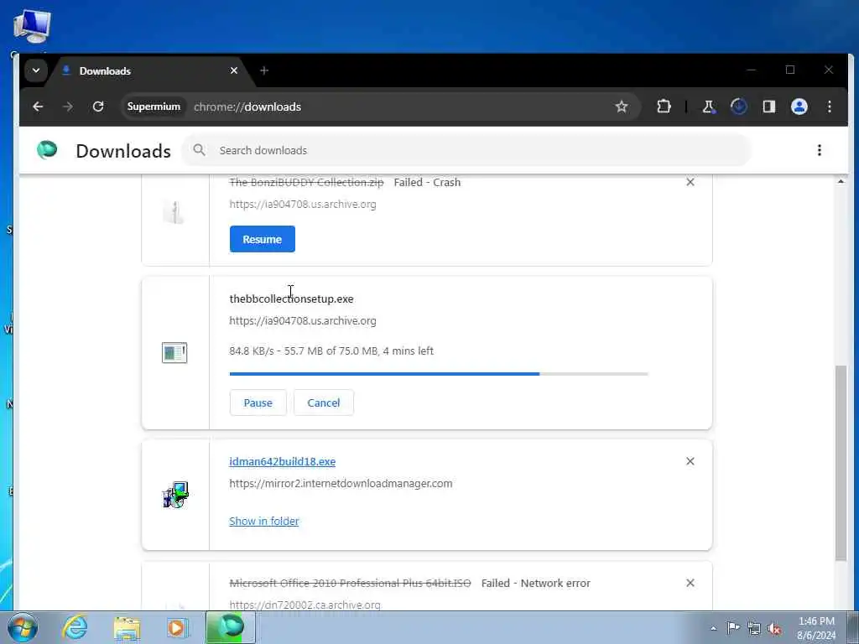859x644 pixels.
Task: Reload the downloads page
Action: click(x=98, y=106)
